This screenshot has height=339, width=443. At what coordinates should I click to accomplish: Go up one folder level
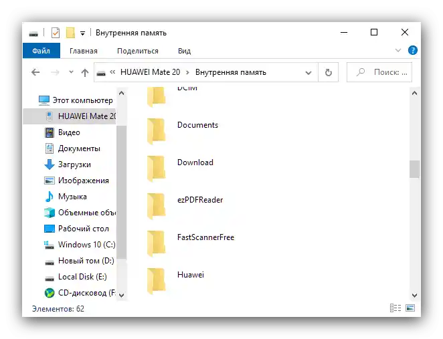85,73
